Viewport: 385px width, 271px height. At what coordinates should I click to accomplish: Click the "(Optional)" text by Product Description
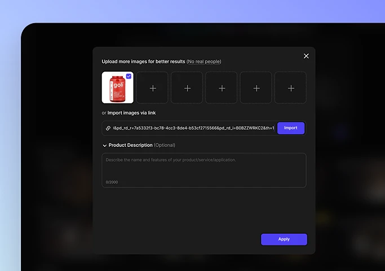[x=165, y=145]
